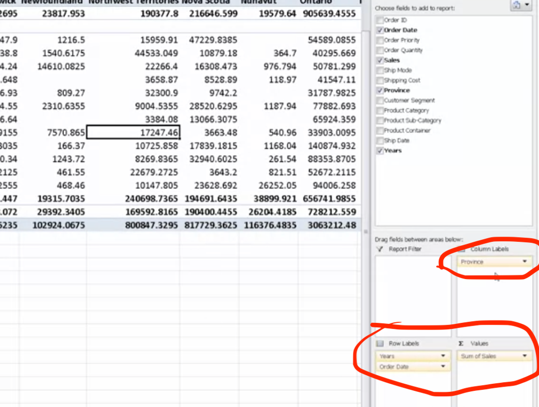
Task: Select the grand total cell 3063212.48
Action: (x=328, y=225)
